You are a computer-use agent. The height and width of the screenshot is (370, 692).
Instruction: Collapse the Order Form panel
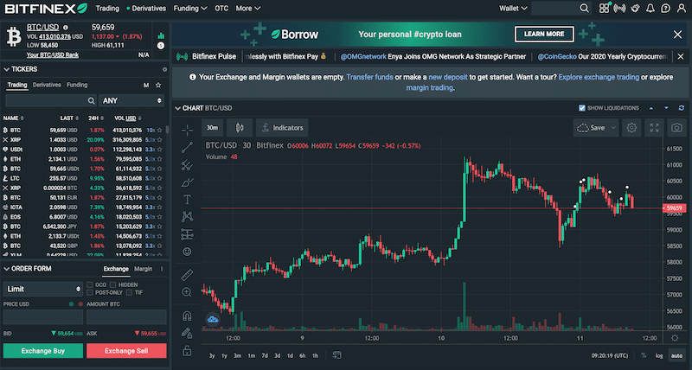7,269
